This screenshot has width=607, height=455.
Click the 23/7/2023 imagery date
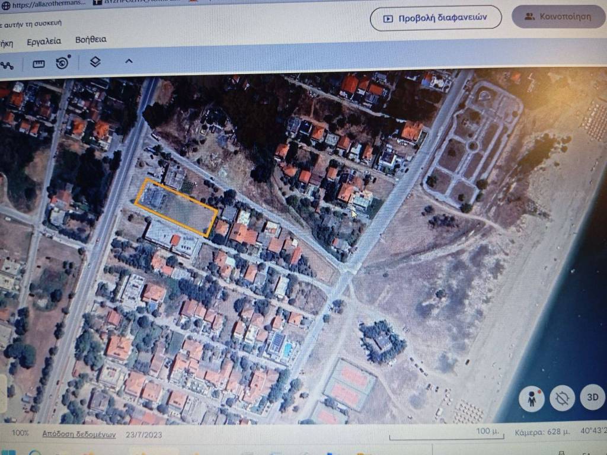[143, 434]
